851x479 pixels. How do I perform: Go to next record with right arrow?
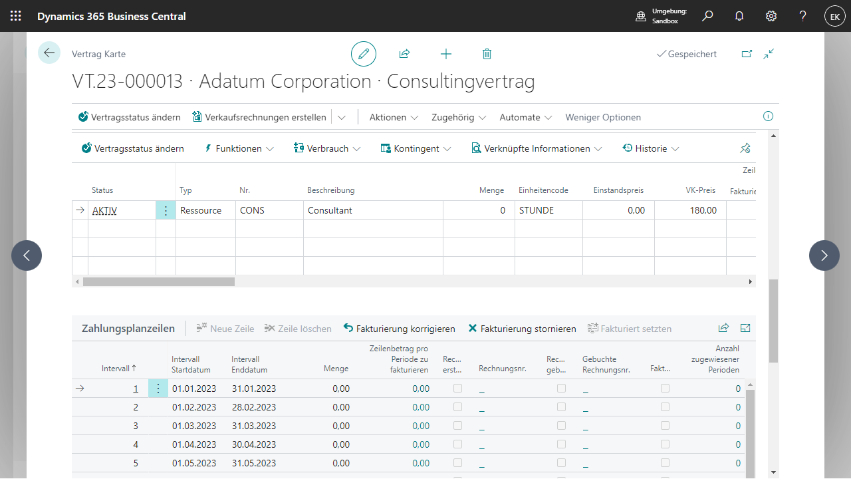click(x=824, y=255)
